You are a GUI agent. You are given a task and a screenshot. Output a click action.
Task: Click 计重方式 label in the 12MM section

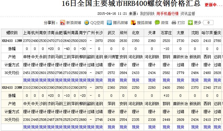[x=12, y=65]
